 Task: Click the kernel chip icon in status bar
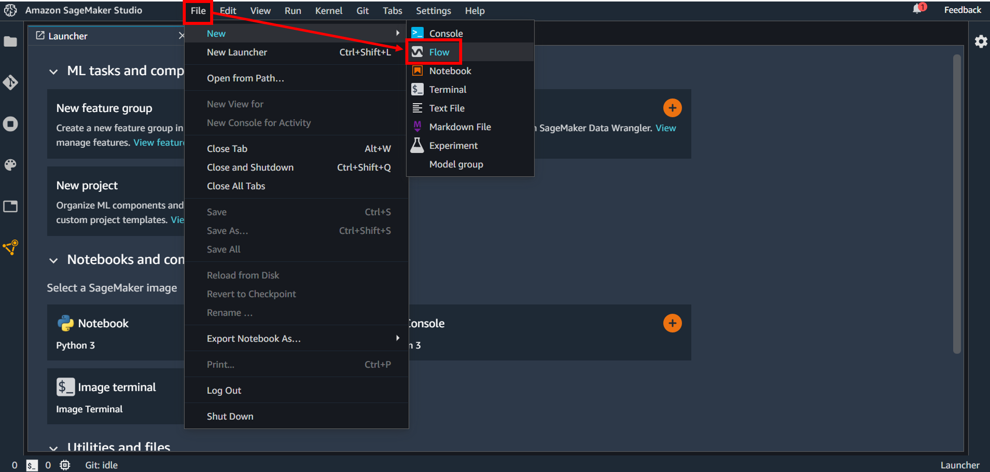click(65, 465)
